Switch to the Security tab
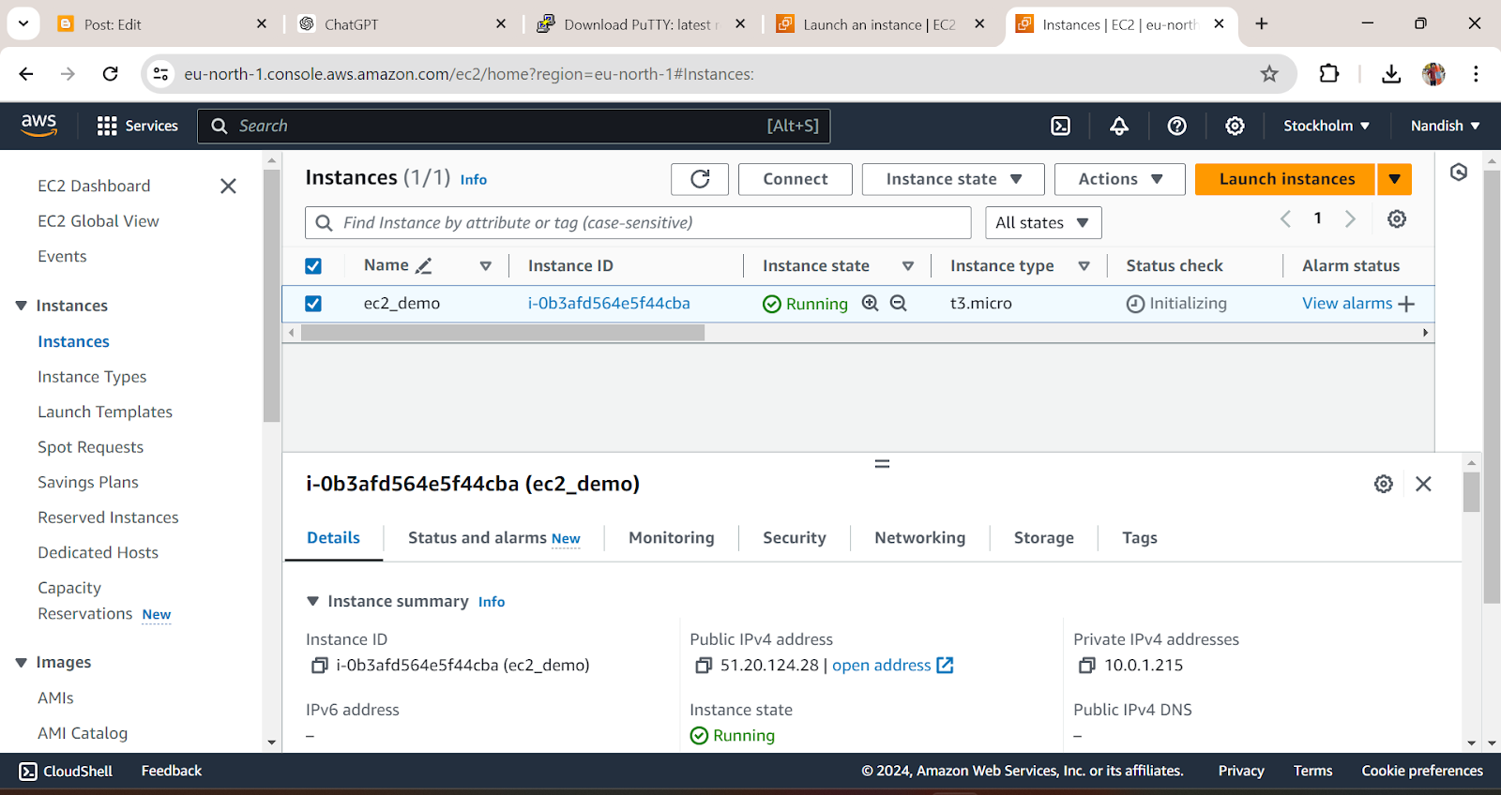Viewport: 1501px width, 795px height. pos(795,538)
